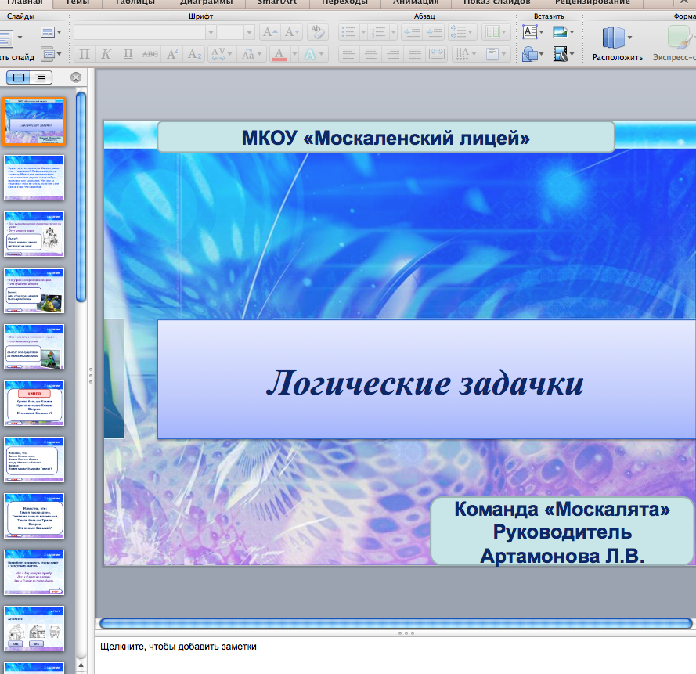Insert a media clip from the ribbon
This screenshot has width=696, height=674.
tap(561, 54)
